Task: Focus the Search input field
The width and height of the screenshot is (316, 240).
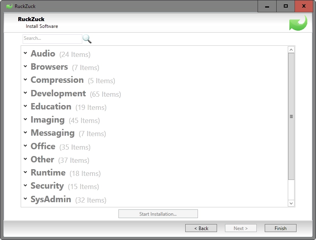Action: (52, 39)
